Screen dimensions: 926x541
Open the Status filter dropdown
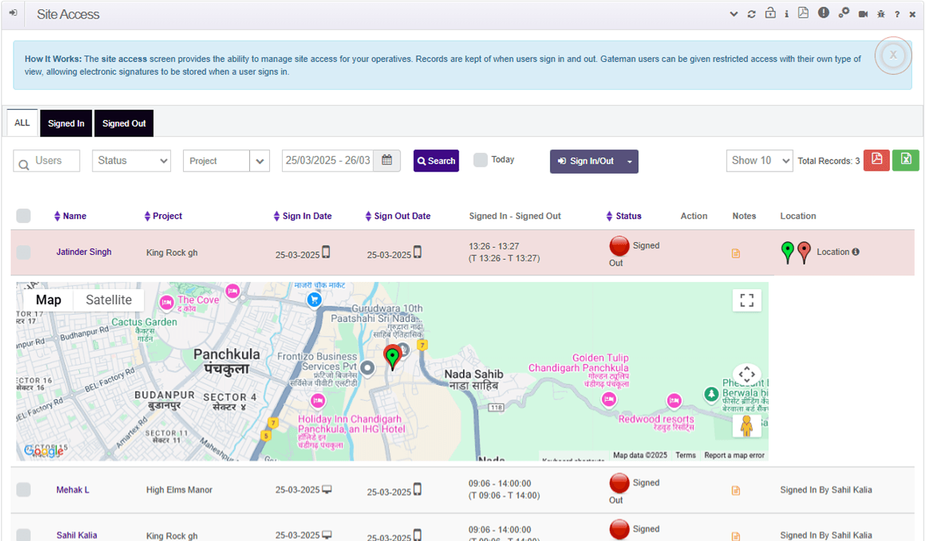pos(131,161)
